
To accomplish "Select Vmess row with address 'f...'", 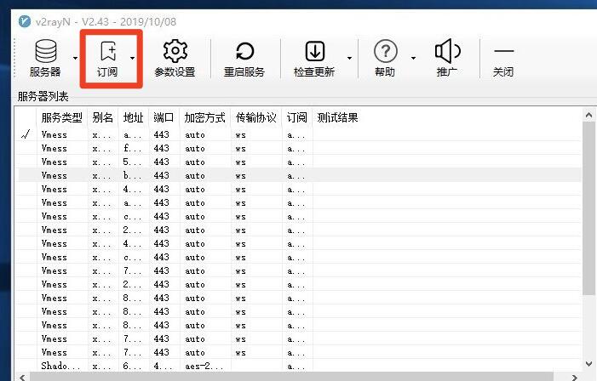I will (x=299, y=148).
